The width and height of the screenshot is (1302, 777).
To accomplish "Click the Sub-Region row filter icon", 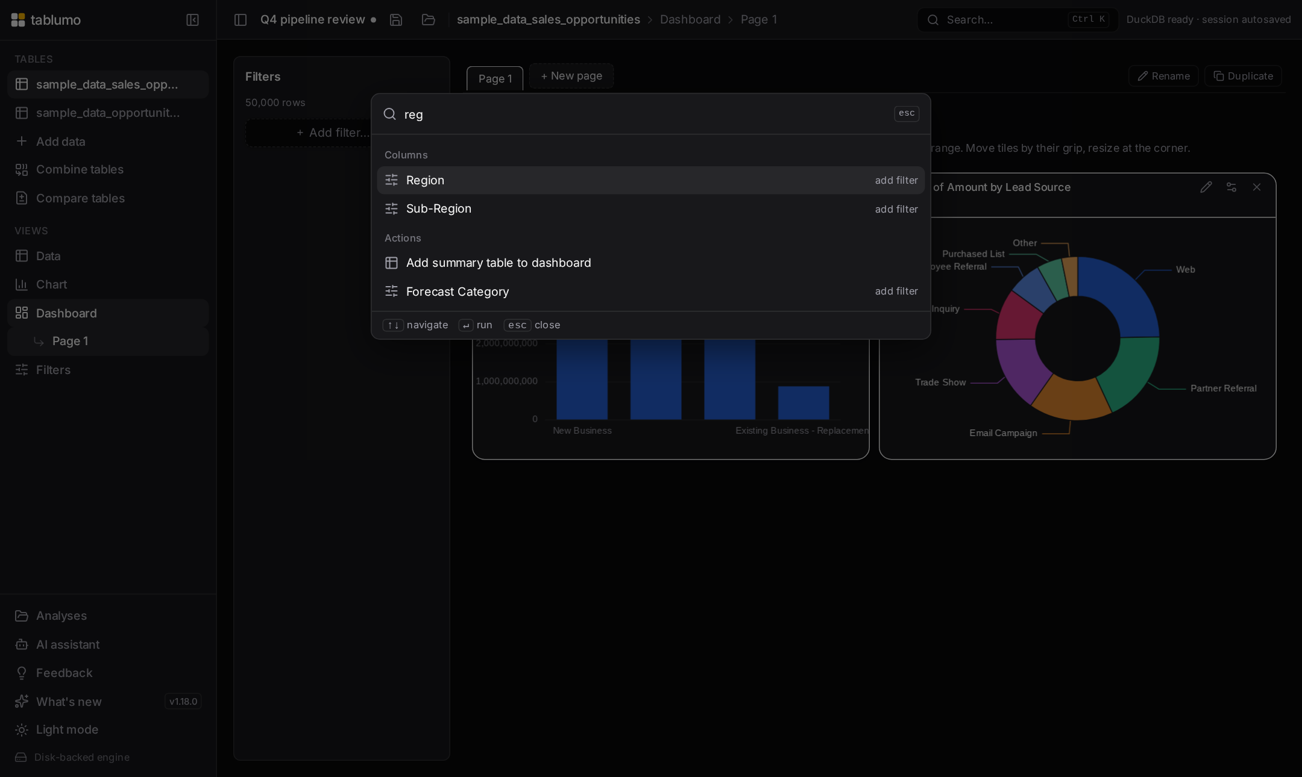I will click(x=392, y=209).
